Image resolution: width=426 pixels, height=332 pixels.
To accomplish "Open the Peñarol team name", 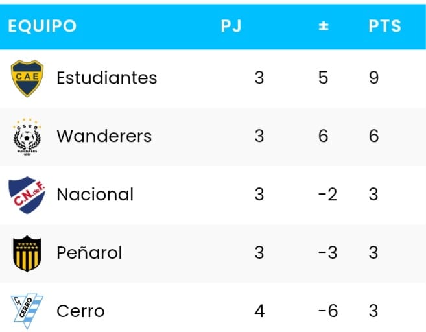I will coord(89,253).
